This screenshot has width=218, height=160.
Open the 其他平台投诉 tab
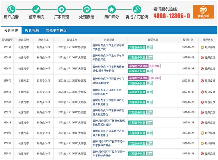[x=56, y=31]
